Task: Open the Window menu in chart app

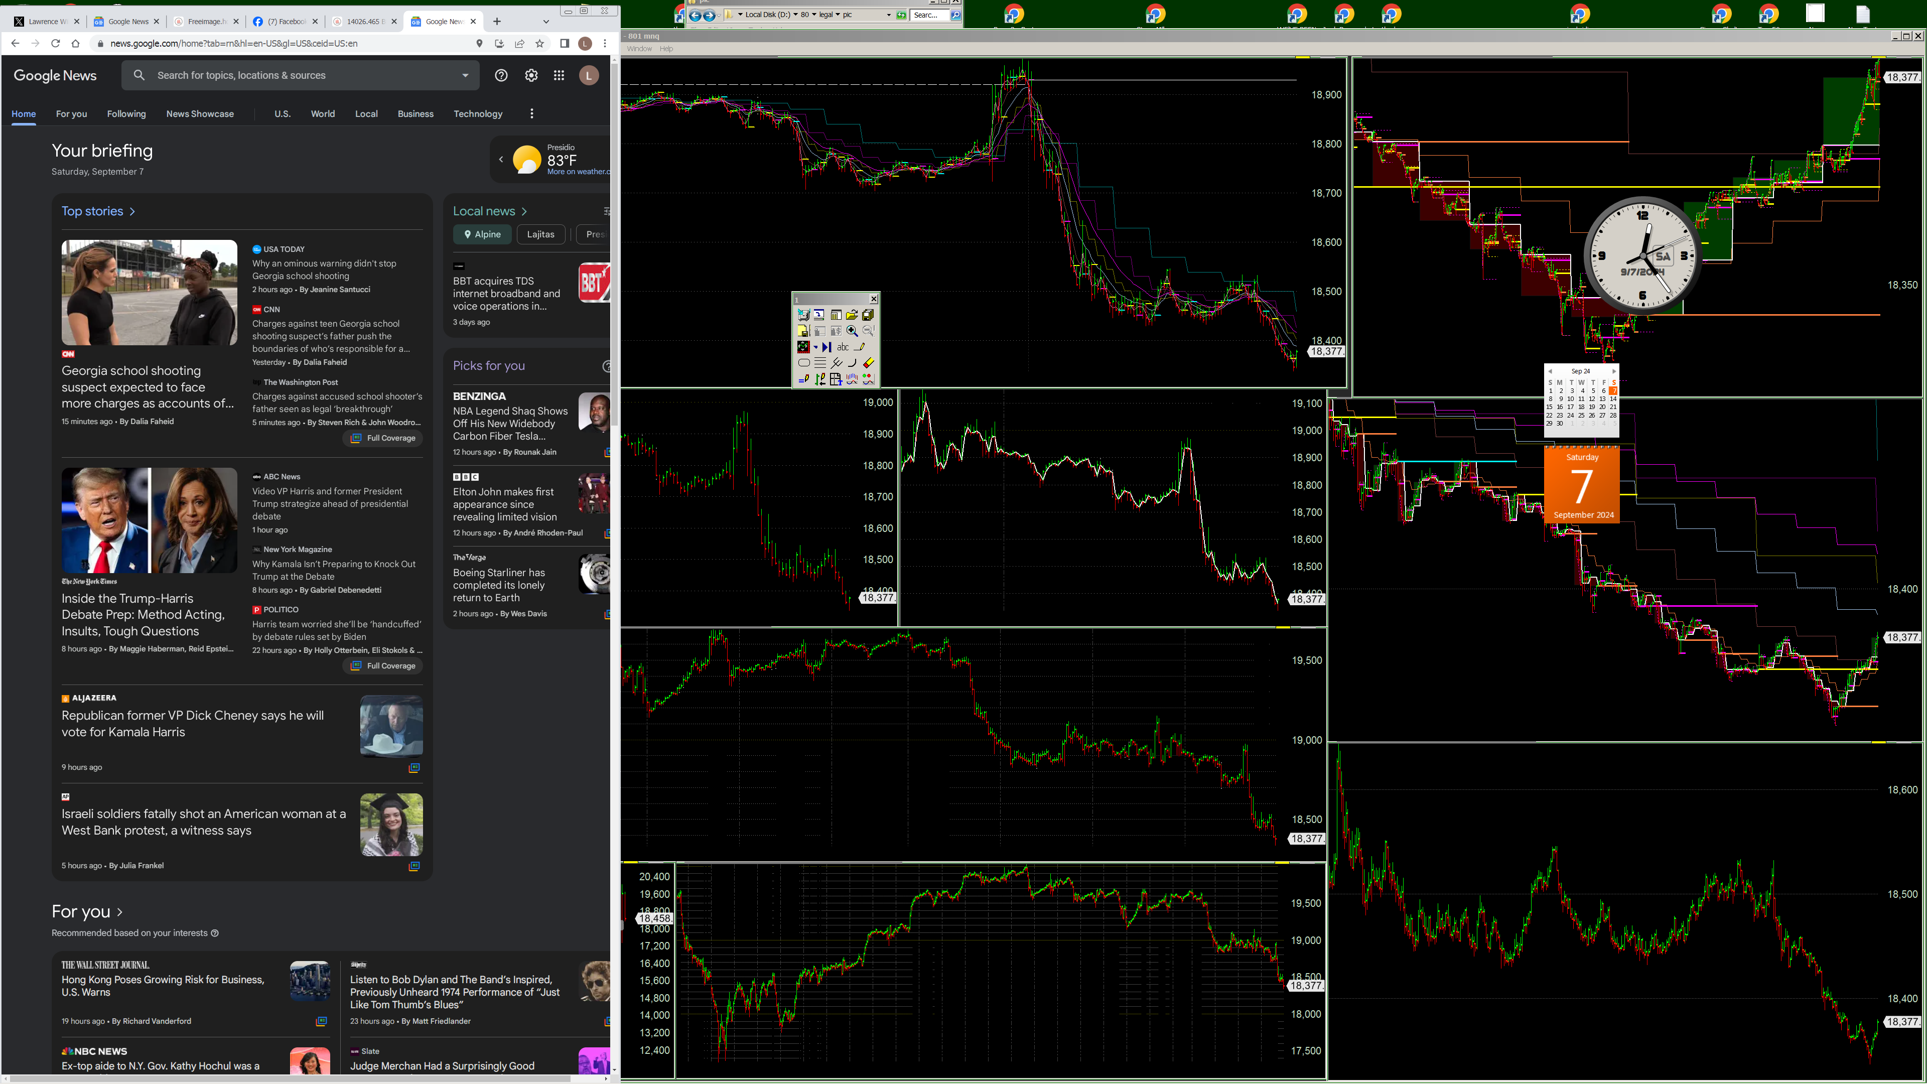Action: [639, 49]
